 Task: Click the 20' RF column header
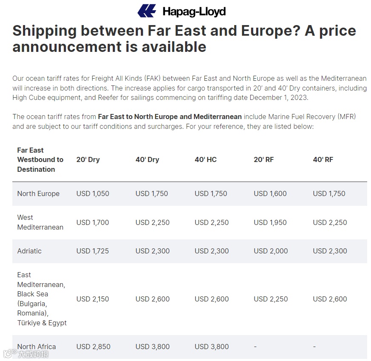(264, 159)
